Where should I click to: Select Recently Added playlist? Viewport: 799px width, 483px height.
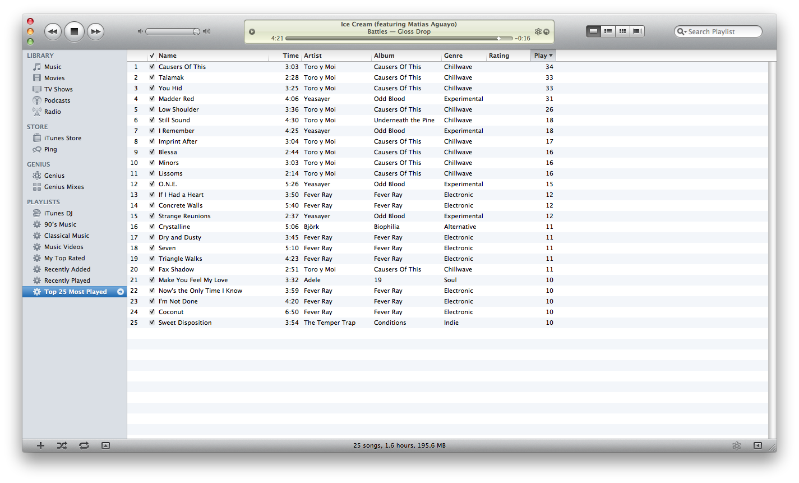67,269
